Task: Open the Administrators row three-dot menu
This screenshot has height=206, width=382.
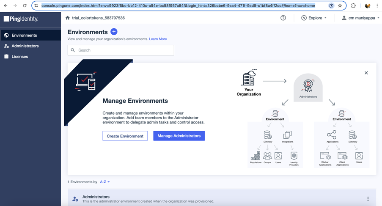Action: tap(368, 199)
